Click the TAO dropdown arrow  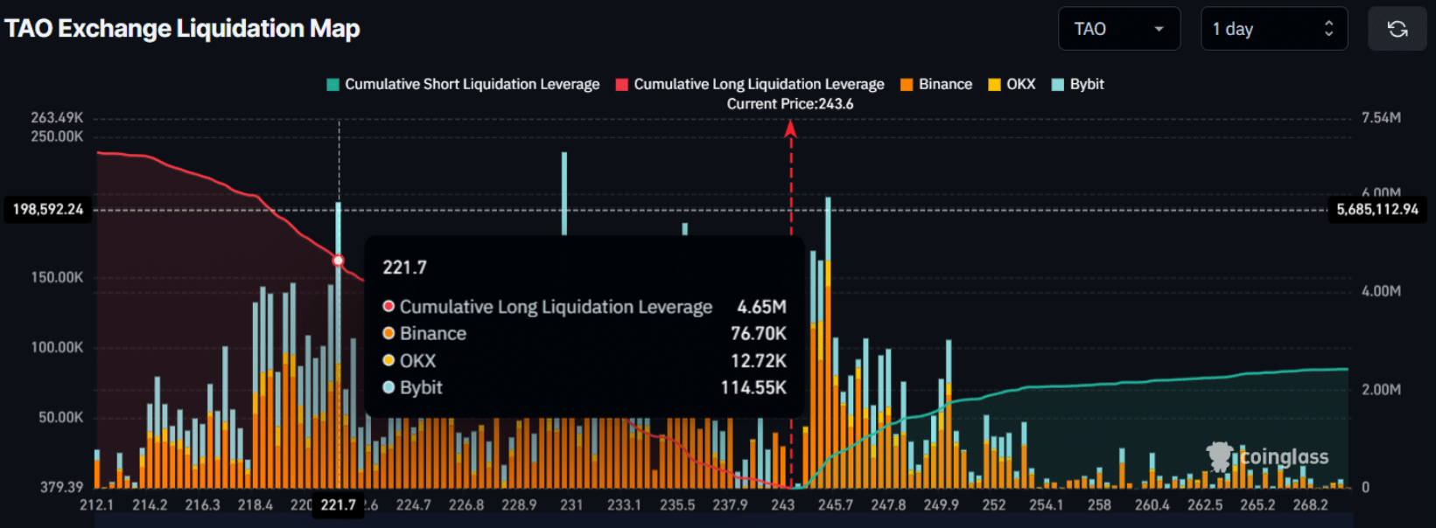(1159, 29)
